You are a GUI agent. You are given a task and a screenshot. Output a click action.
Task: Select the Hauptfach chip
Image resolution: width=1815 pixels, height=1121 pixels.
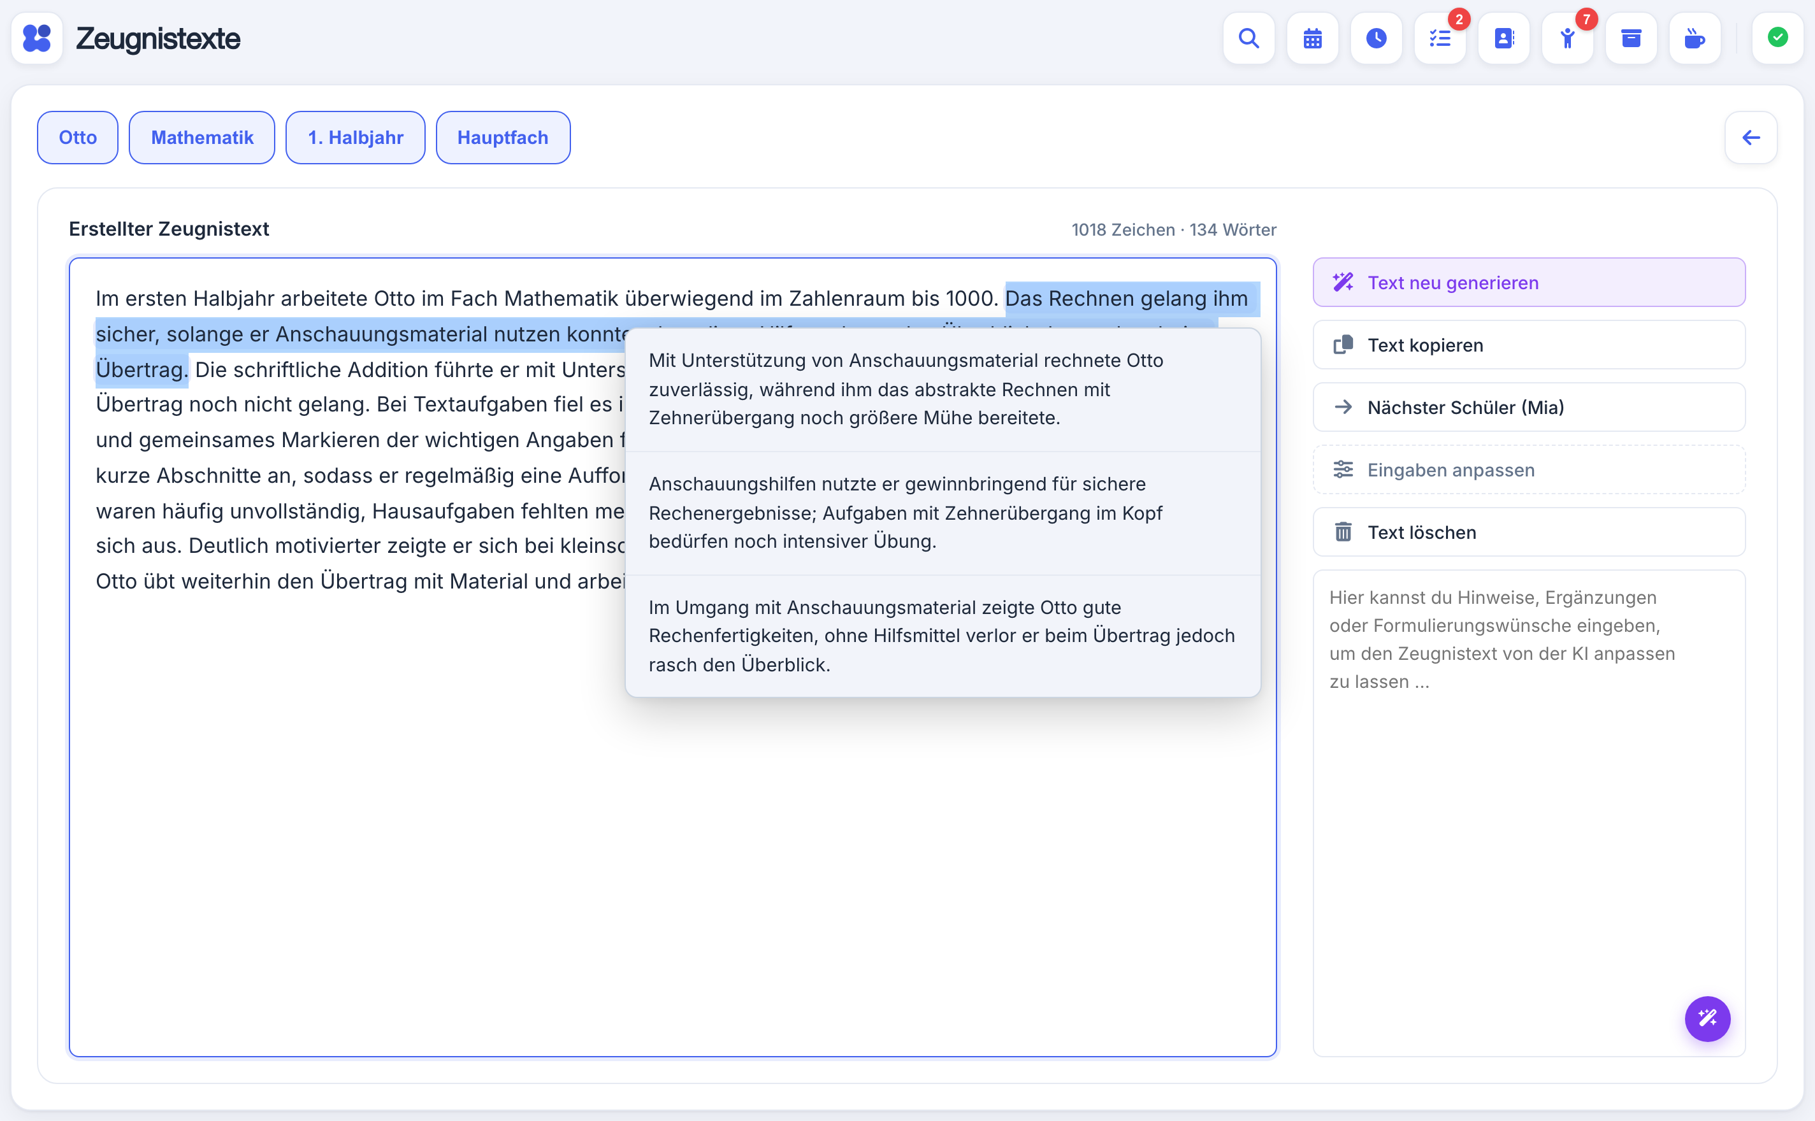pyautogui.click(x=503, y=138)
